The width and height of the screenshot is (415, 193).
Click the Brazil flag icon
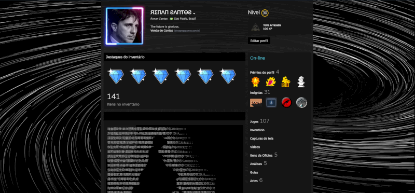[172, 19]
